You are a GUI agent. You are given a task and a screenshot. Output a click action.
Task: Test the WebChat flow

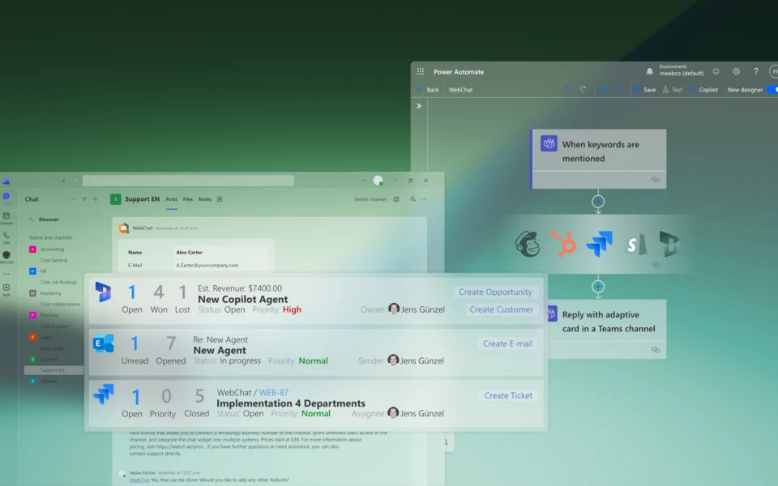pyautogui.click(x=673, y=89)
